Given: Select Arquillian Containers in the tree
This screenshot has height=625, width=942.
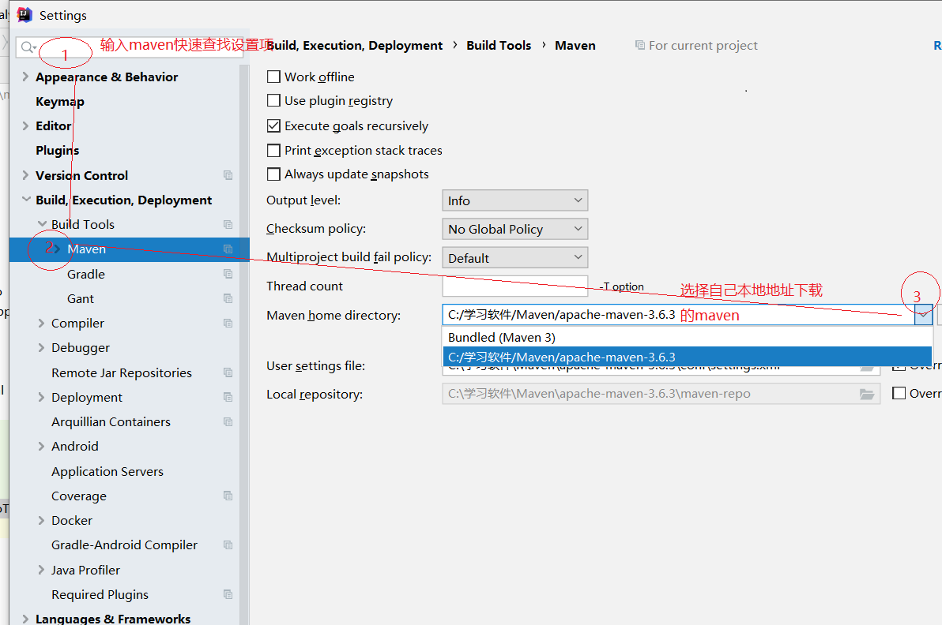Looking at the screenshot, I should pyautogui.click(x=111, y=422).
